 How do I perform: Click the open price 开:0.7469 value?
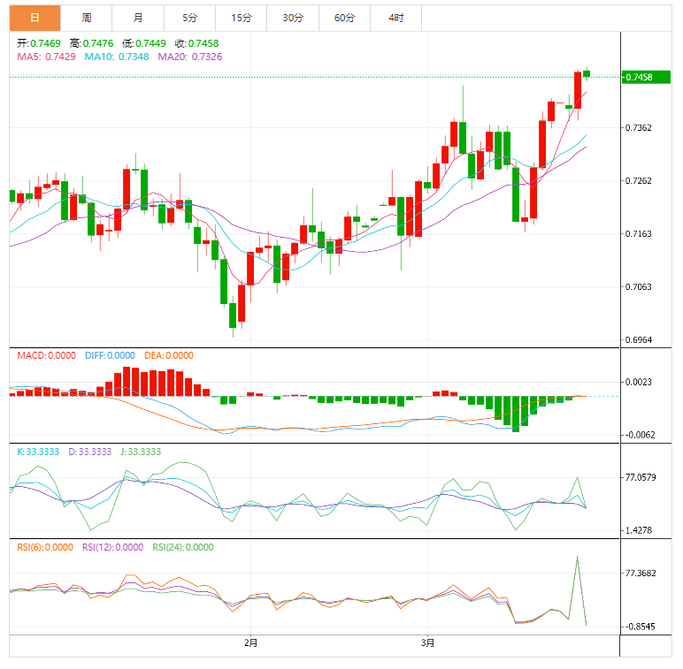pyautogui.click(x=39, y=43)
